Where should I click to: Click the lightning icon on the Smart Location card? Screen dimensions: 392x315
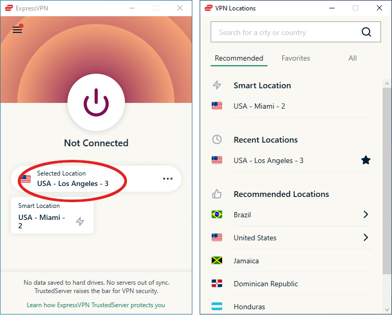(80, 221)
